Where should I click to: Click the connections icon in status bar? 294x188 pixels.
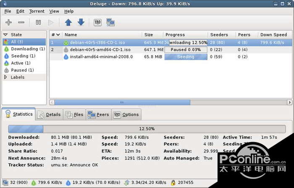point(5,183)
